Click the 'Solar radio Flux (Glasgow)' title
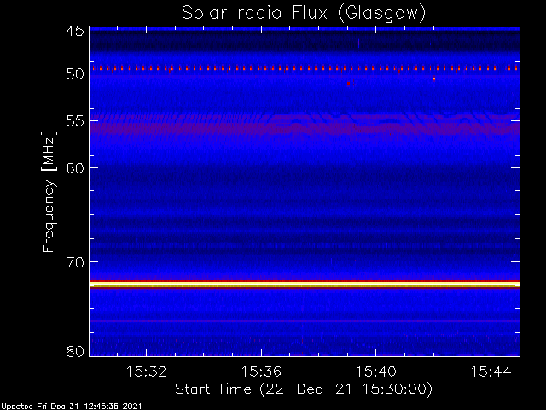This screenshot has height=410, width=546. tap(304, 14)
